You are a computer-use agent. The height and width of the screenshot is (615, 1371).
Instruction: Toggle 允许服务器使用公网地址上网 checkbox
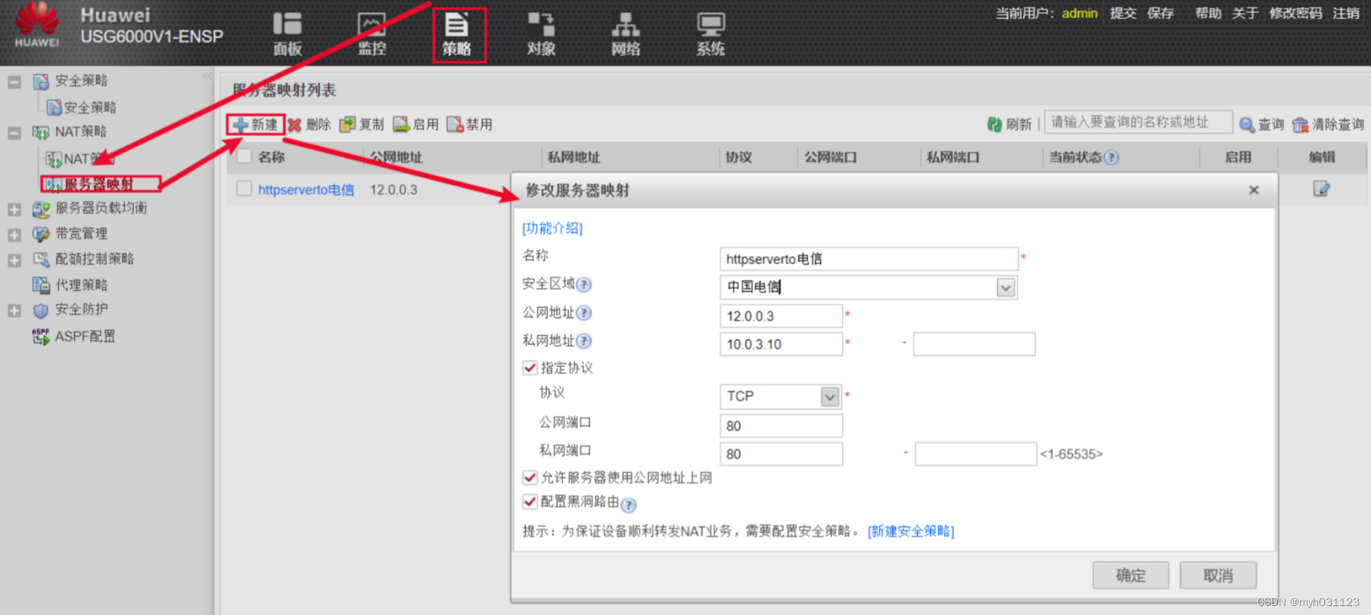coord(530,477)
